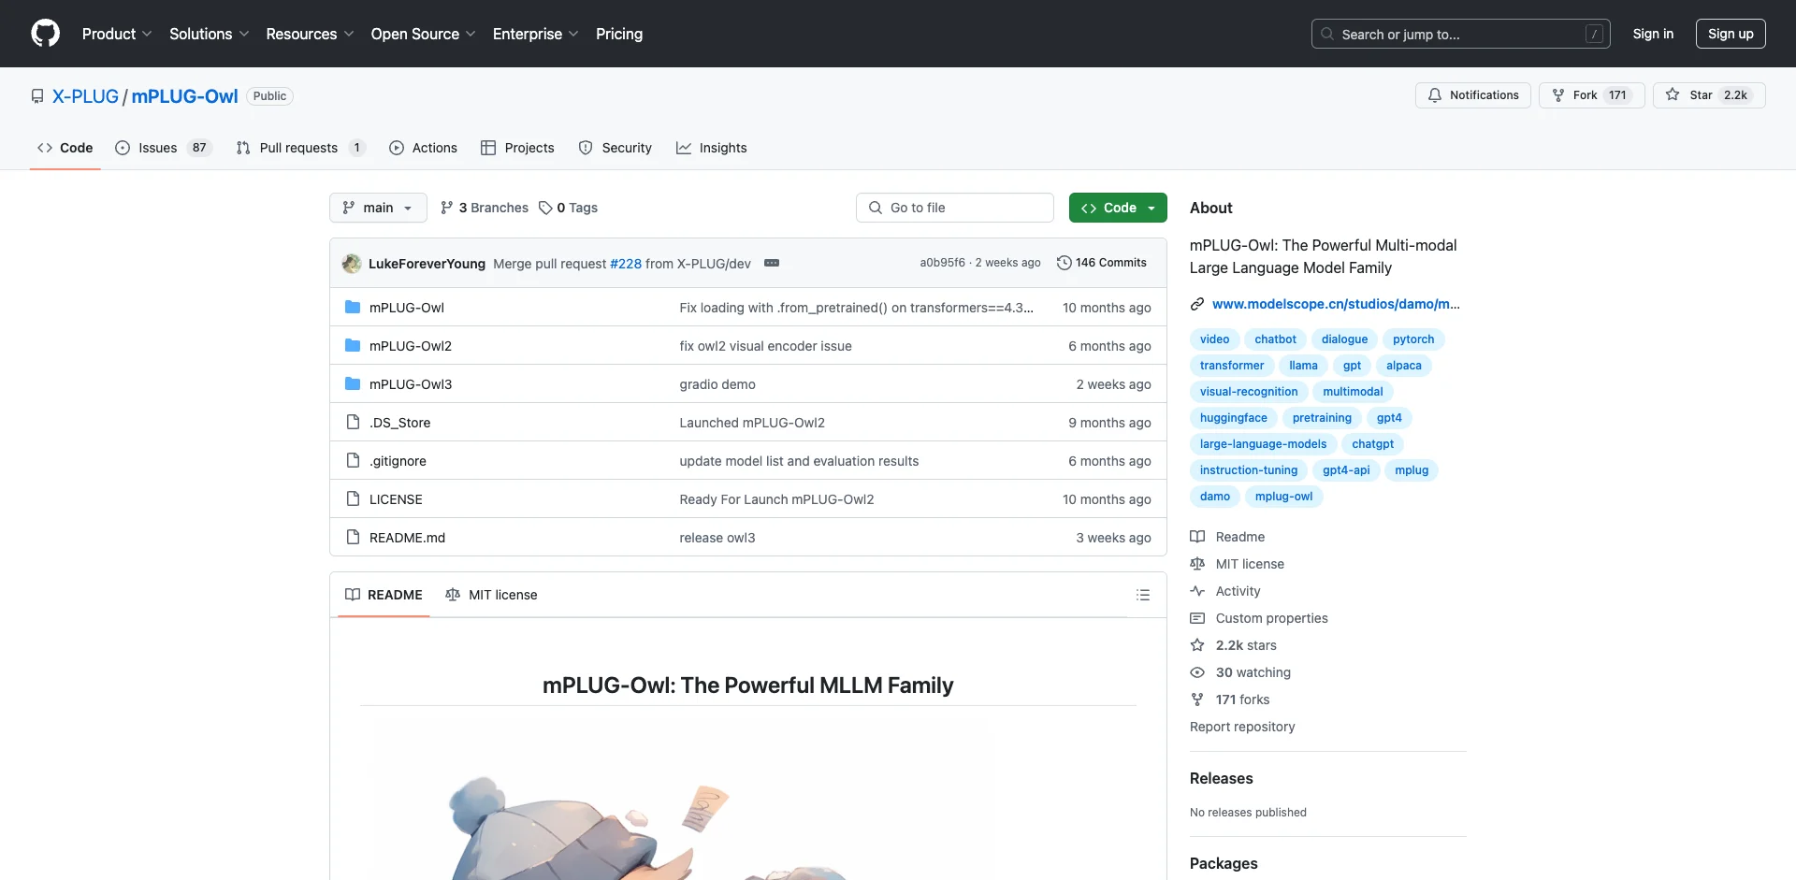Click the Sign up button

1731,34
